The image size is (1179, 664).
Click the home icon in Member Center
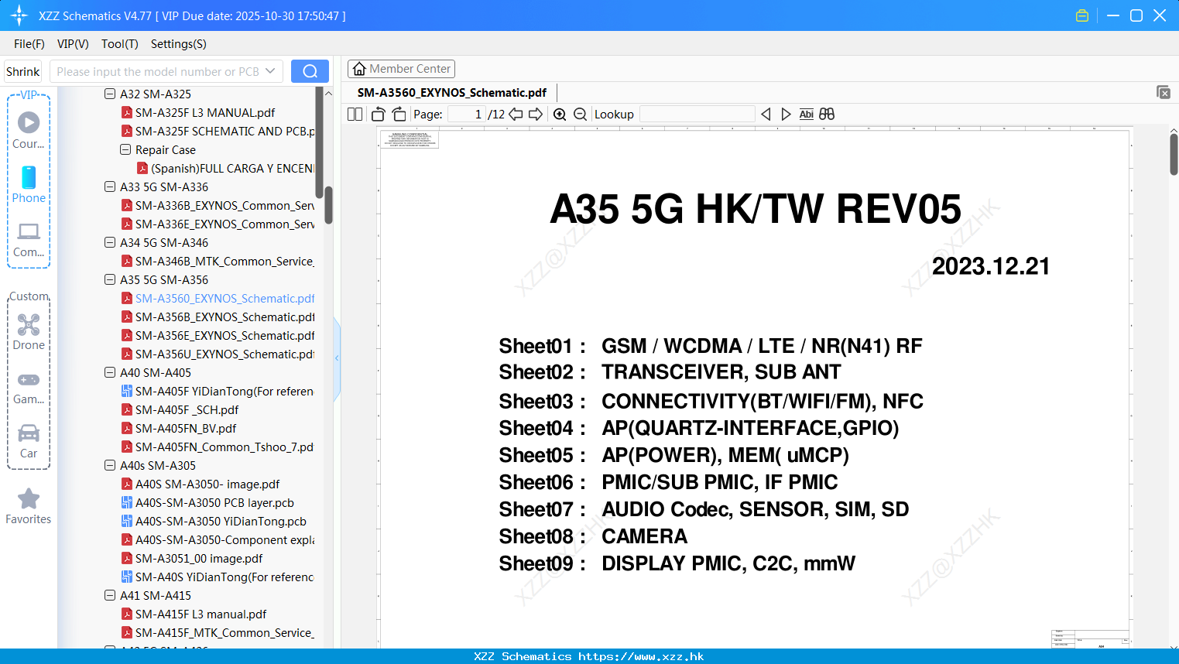359,69
